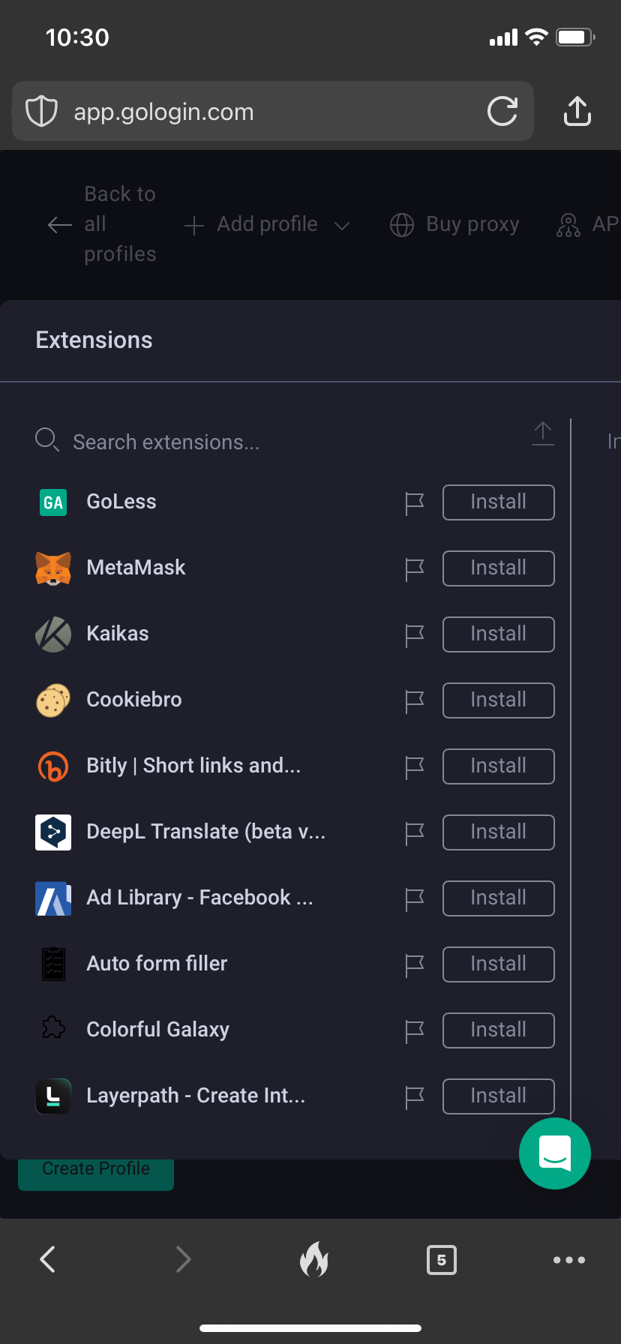Click the flag icon beside GoLess

tap(414, 503)
